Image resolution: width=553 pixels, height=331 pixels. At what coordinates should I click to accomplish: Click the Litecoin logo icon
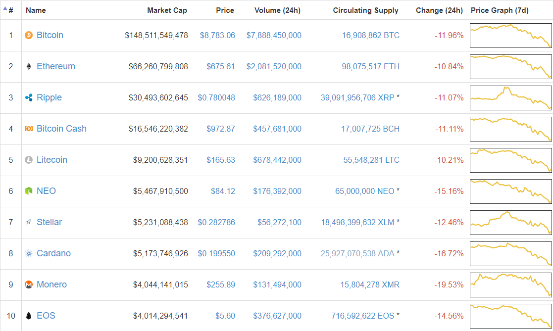coord(28,160)
